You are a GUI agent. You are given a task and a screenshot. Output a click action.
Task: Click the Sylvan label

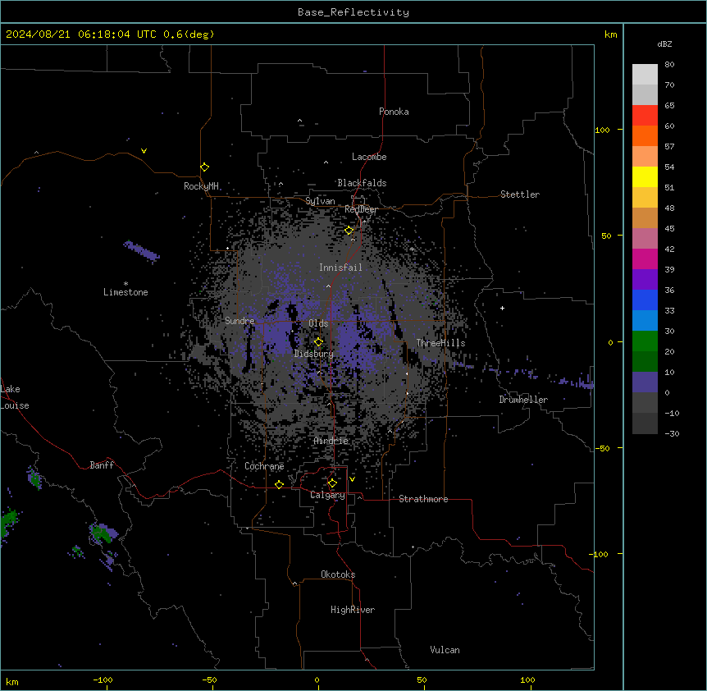tap(320, 201)
